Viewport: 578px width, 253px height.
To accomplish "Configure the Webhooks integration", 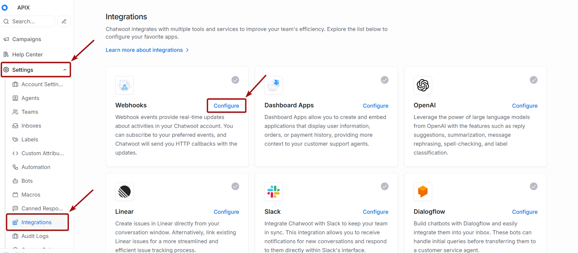I will (226, 106).
